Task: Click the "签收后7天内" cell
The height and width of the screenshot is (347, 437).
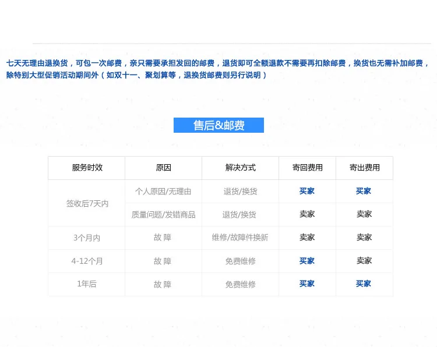Action: (x=87, y=204)
